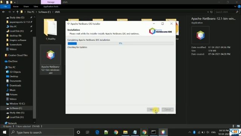Select This PC tree node

[12, 67]
